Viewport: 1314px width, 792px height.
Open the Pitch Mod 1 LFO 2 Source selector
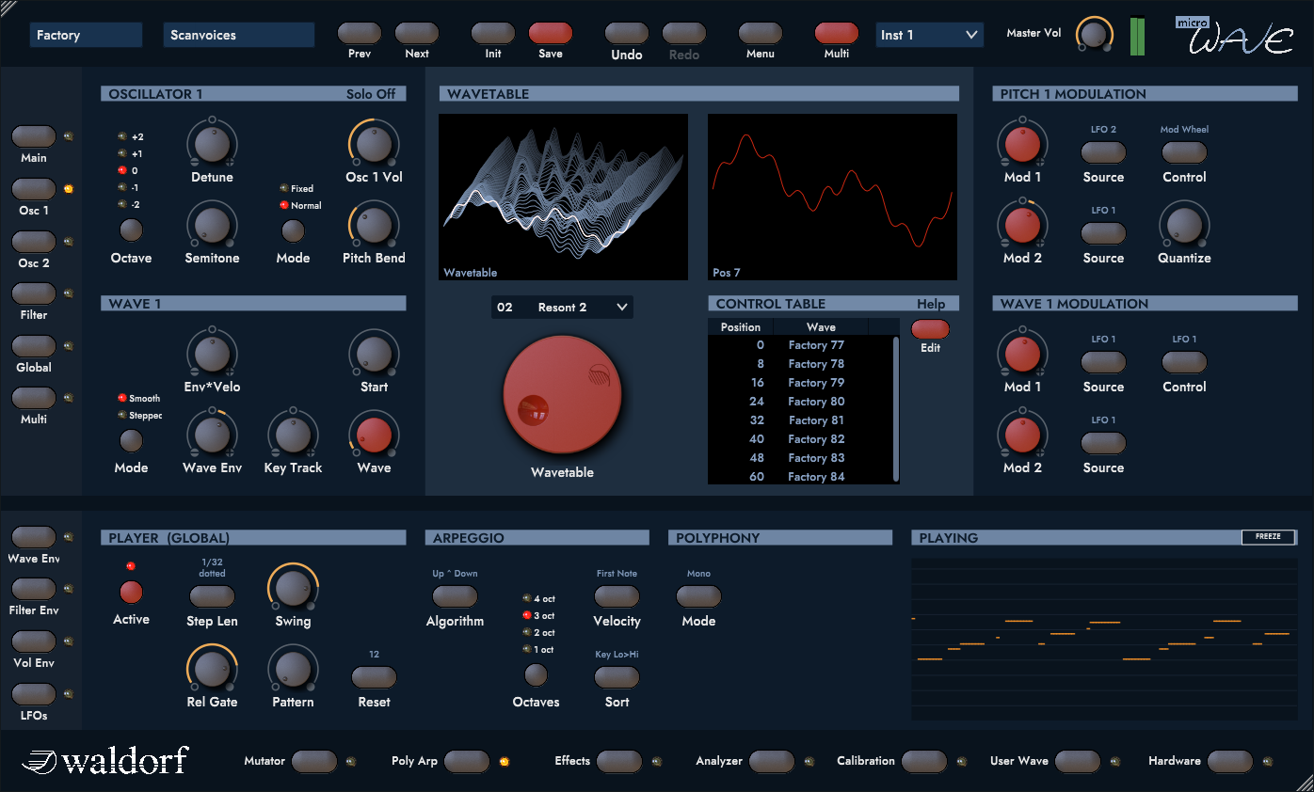(1103, 151)
